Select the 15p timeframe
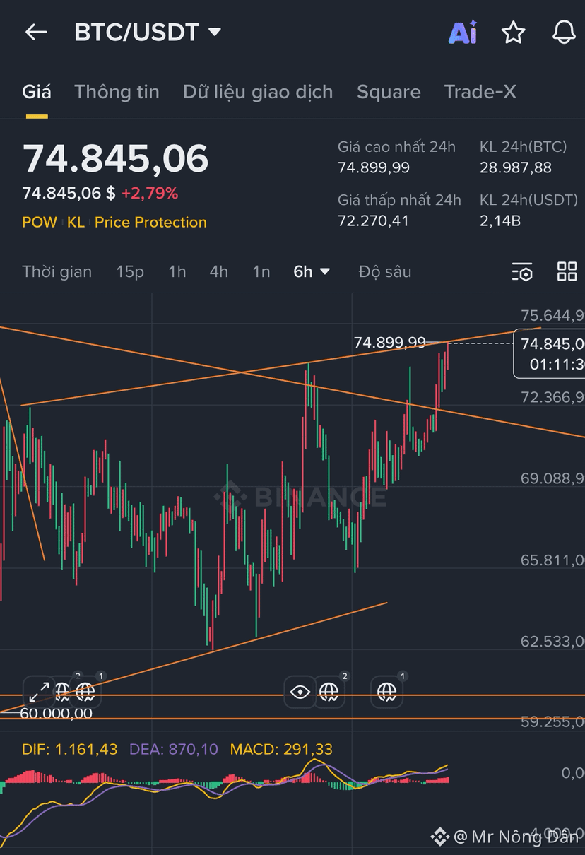Image resolution: width=585 pixels, height=855 pixels. 130,271
